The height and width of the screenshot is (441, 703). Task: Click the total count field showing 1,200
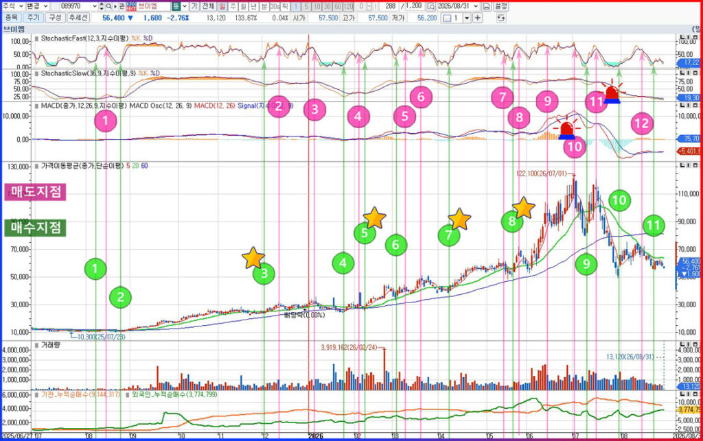point(413,6)
